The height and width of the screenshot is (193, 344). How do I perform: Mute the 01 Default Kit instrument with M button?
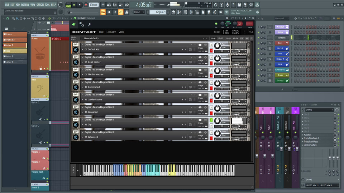point(211,51)
